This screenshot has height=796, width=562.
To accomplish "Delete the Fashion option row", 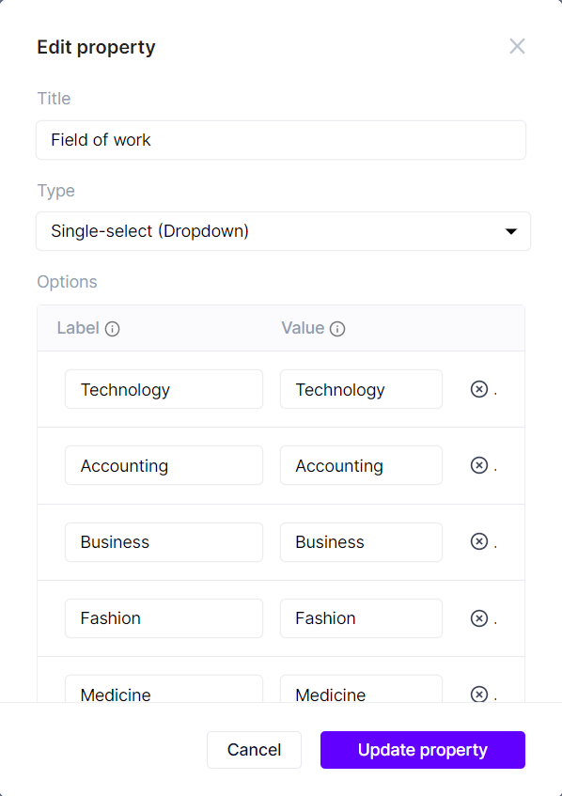I will point(478,618).
